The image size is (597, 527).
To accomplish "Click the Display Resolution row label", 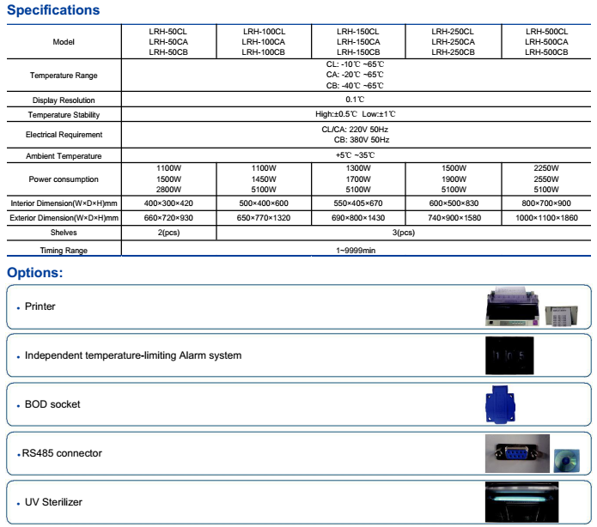I will click(64, 100).
